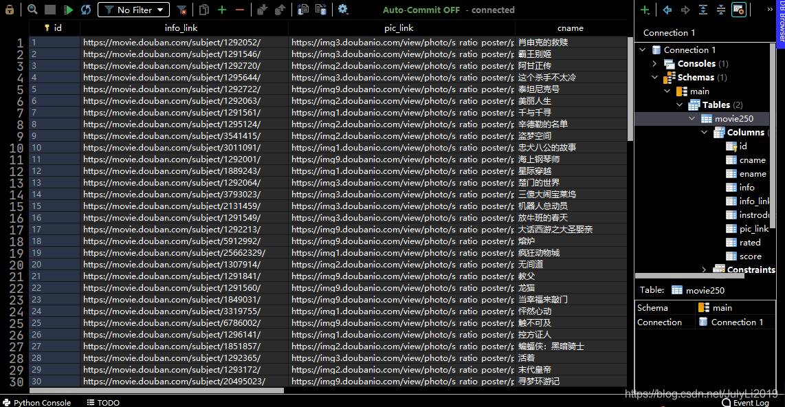
Task: Click the blue reload data icon
Action: pyautogui.click(x=86, y=10)
